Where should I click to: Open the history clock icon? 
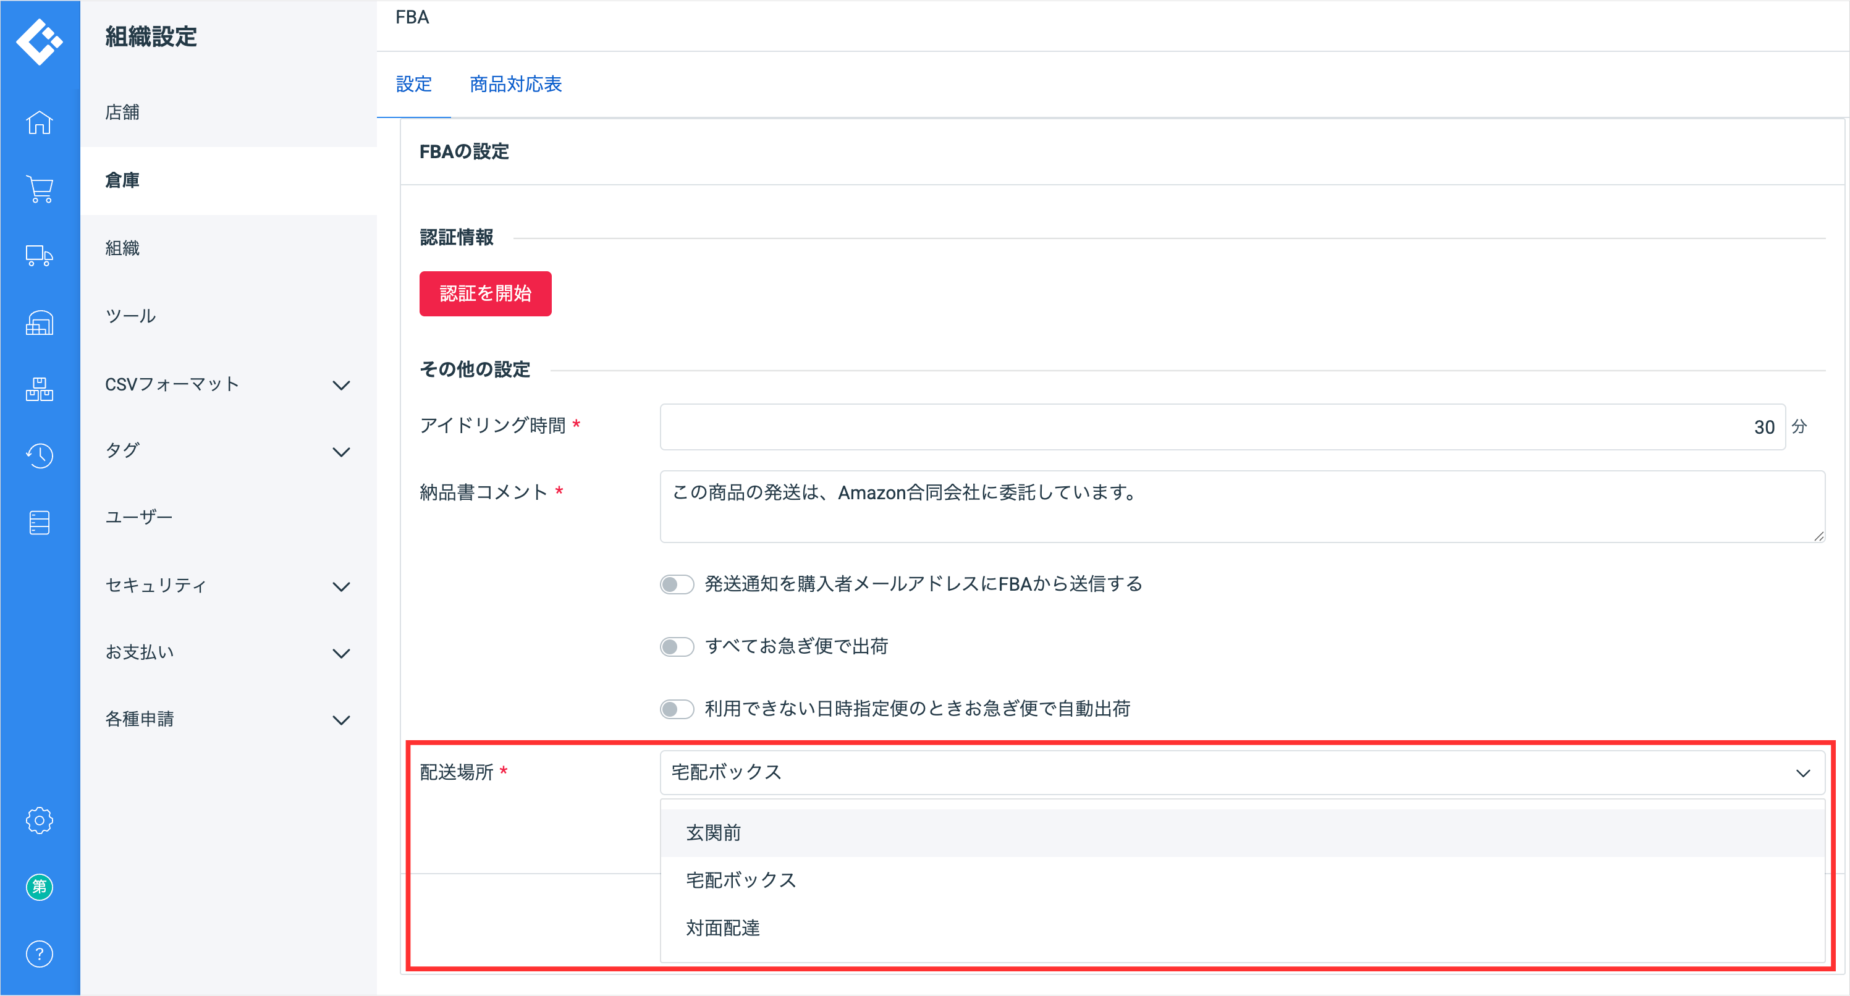(40, 456)
